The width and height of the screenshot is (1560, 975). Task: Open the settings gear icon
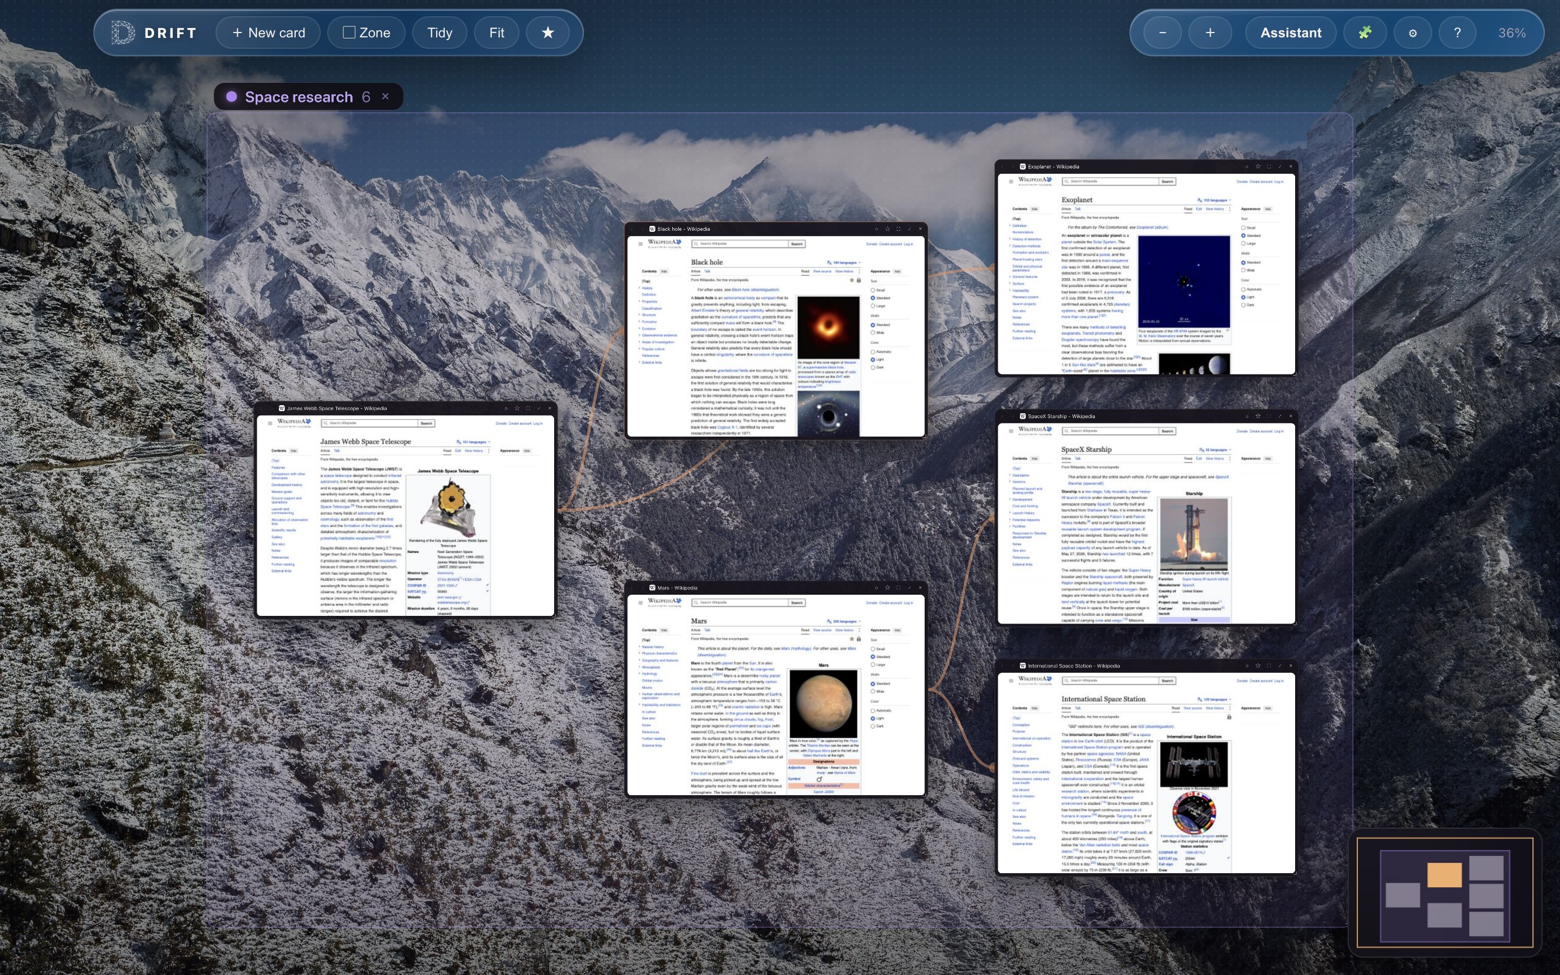pos(1412,33)
